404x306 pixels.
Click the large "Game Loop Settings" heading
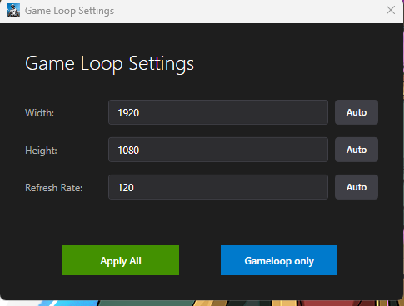tap(109, 64)
